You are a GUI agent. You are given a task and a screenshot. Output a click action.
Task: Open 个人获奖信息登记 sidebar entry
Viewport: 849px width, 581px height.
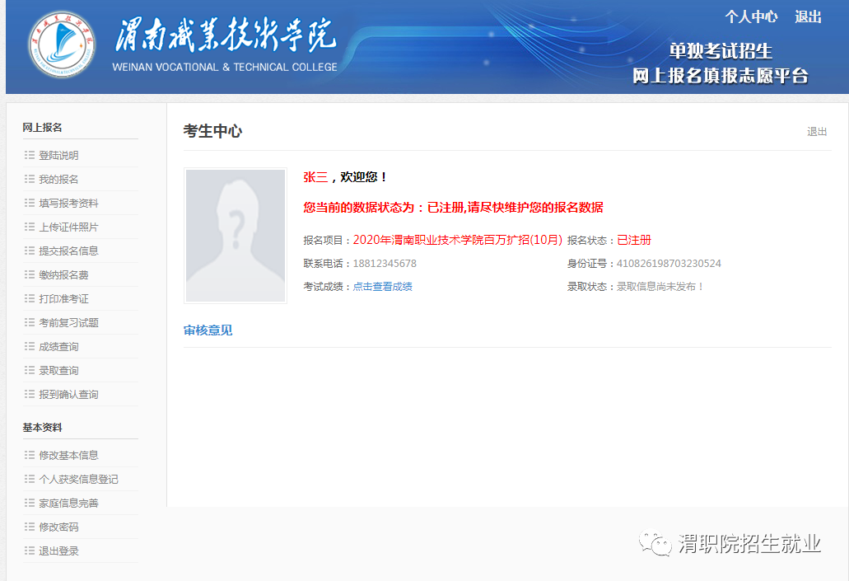[78, 479]
